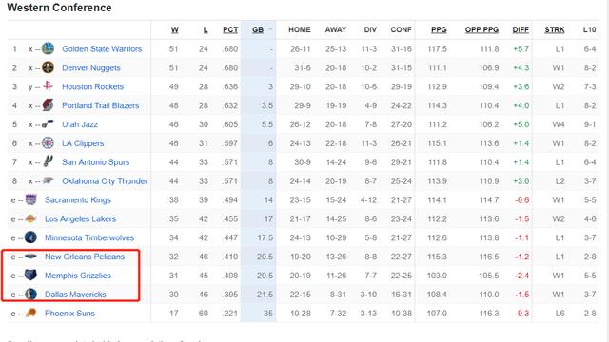The image size is (609, 342).
Task: Sort table by STRK column header
Action: coord(555,29)
